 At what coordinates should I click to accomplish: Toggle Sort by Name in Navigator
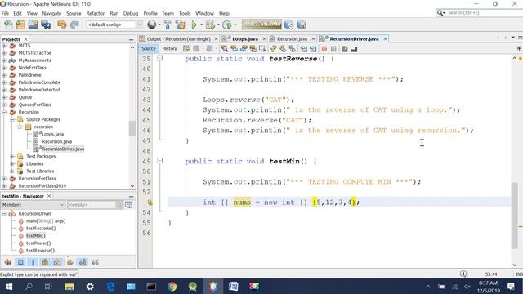point(83,262)
